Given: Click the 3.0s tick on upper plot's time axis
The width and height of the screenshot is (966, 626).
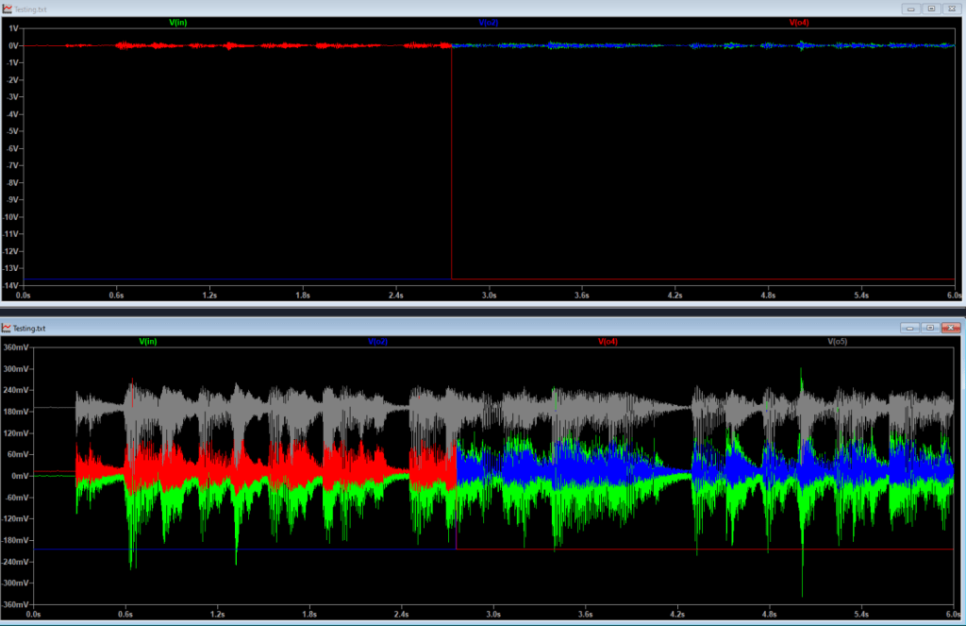Looking at the screenshot, I should click(489, 296).
